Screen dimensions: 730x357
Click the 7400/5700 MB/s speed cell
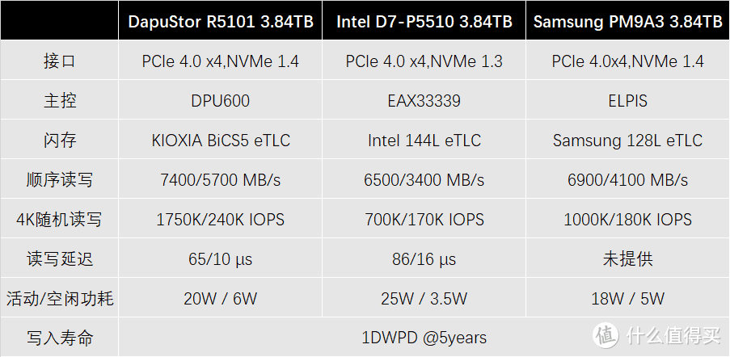(221, 180)
